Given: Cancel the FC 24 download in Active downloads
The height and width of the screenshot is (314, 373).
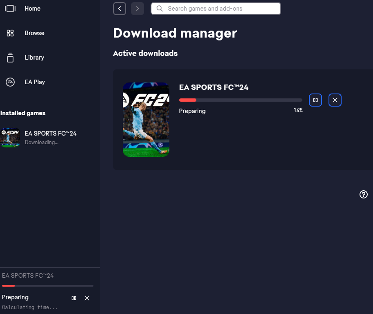Looking at the screenshot, I should [x=335, y=100].
